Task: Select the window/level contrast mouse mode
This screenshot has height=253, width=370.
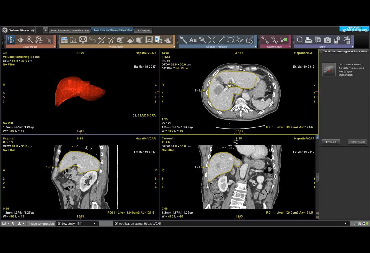Action: click(x=20, y=40)
